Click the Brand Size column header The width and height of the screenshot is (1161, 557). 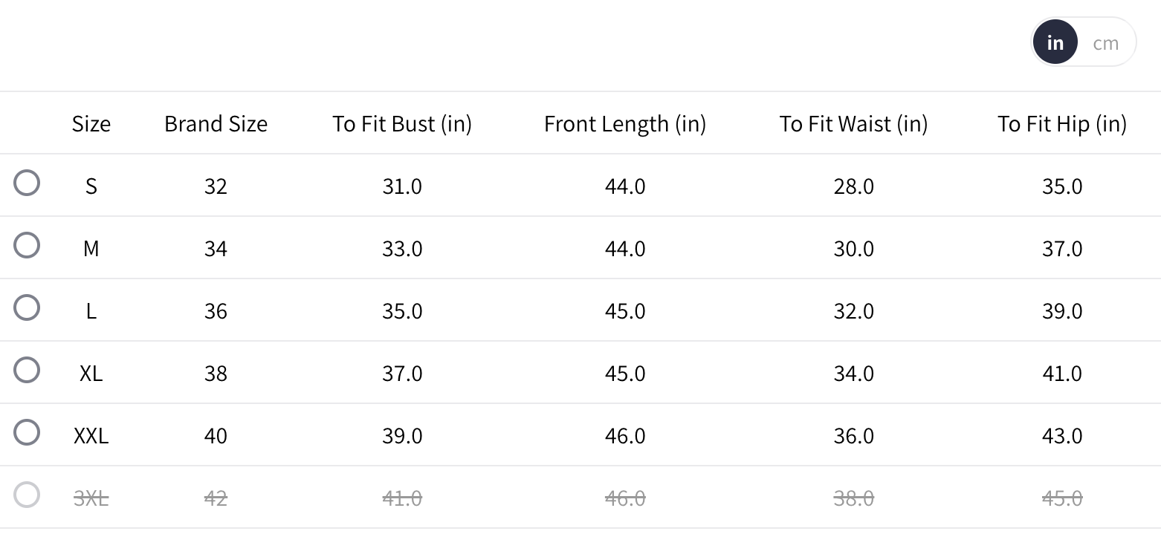(216, 123)
